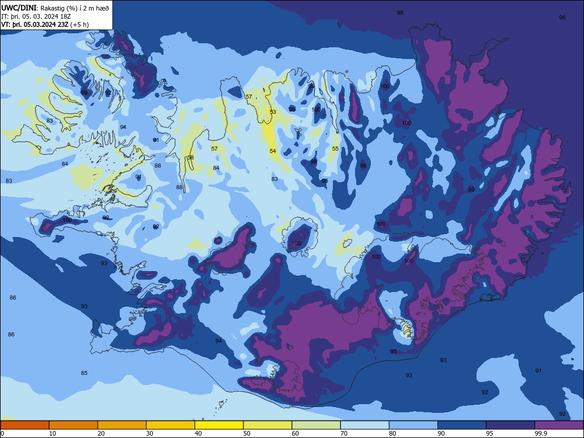The height and width of the screenshot is (438, 584).
Task: Click the 'IT: þri. 05. 03. 2024 18Z' line
Action: [36, 16]
